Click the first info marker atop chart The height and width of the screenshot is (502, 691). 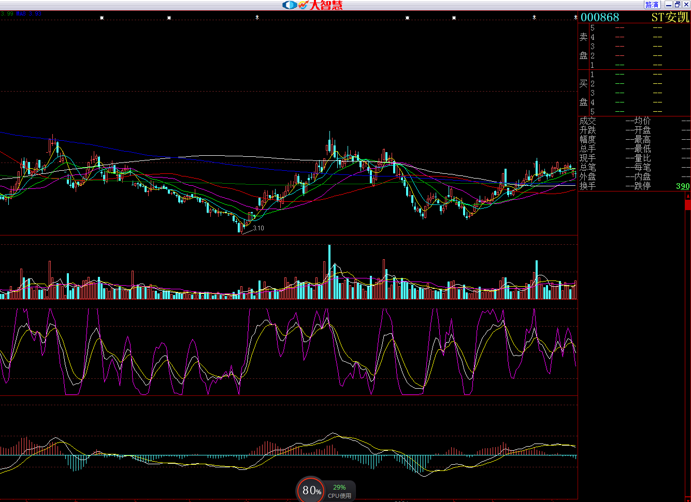coord(102,18)
